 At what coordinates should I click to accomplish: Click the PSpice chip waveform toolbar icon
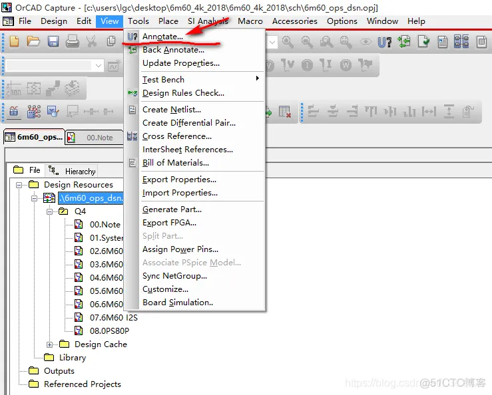point(14,111)
